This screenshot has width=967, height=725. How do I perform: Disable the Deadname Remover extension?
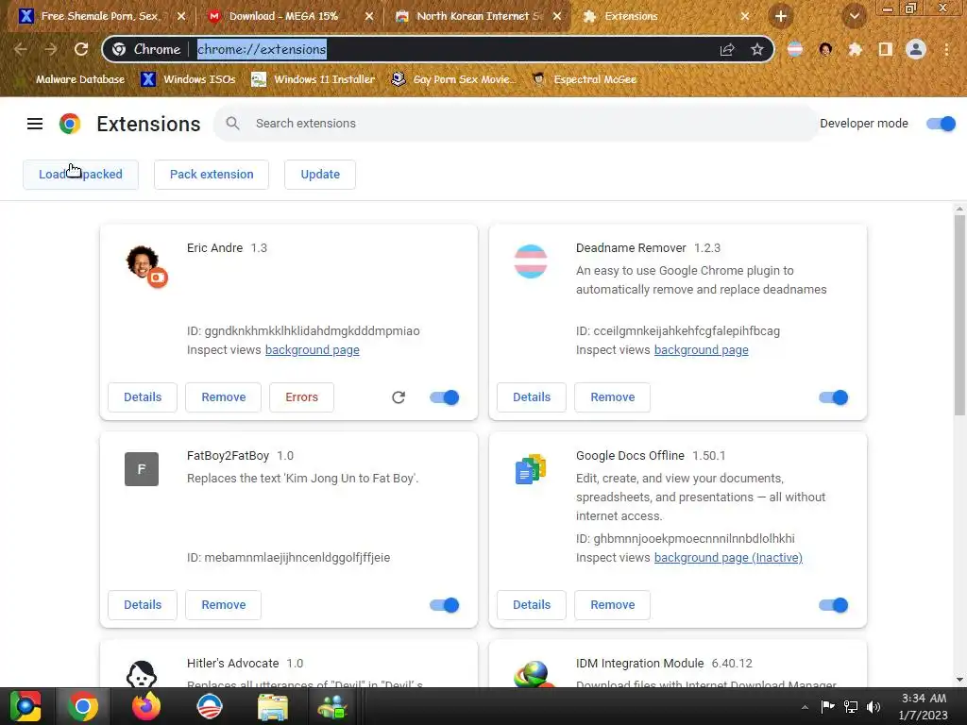pyautogui.click(x=833, y=397)
